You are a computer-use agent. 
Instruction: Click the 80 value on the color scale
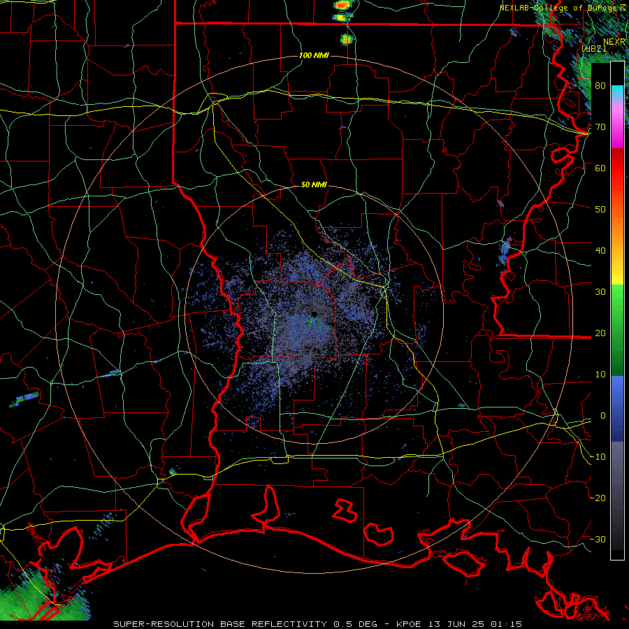coord(600,86)
